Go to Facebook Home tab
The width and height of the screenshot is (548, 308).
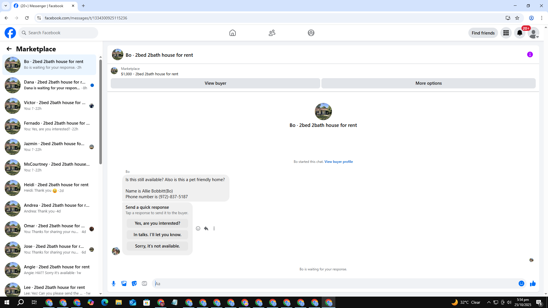point(232,33)
